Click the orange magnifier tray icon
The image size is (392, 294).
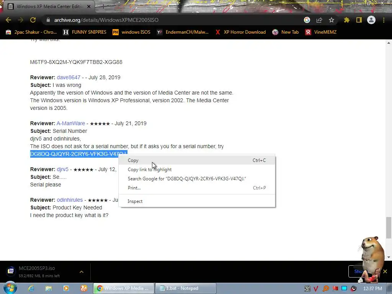click(x=325, y=289)
